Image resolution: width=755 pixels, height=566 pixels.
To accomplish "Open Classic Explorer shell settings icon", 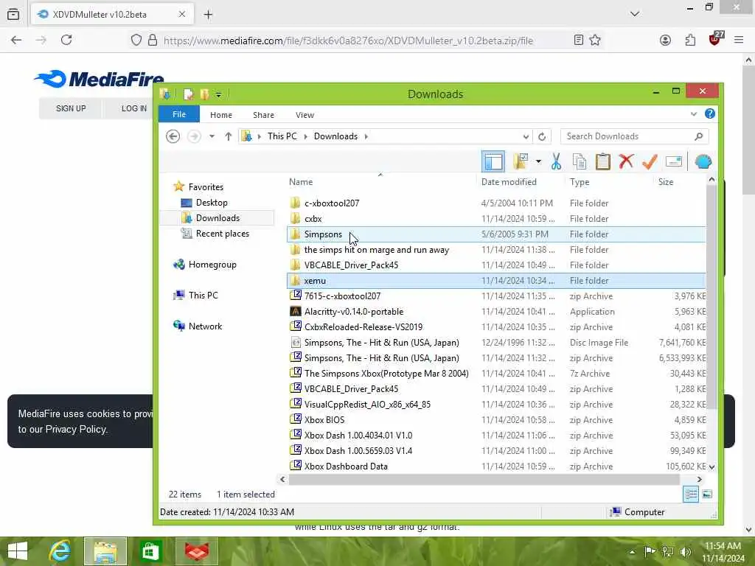I will pyautogui.click(x=703, y=161).
